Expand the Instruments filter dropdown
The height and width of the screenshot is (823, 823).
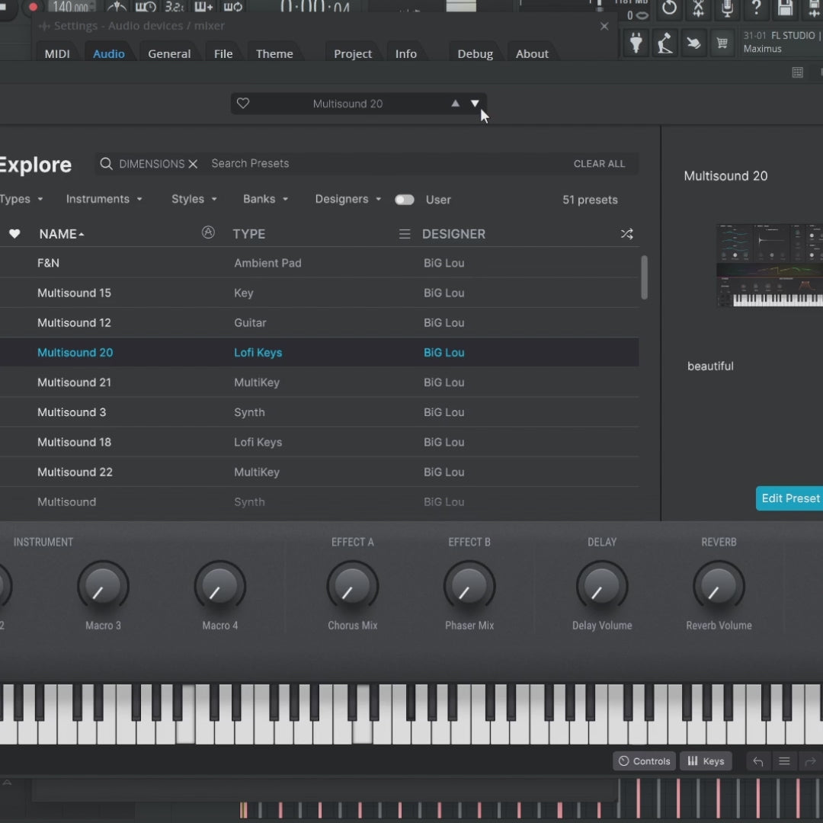point(104,199)
